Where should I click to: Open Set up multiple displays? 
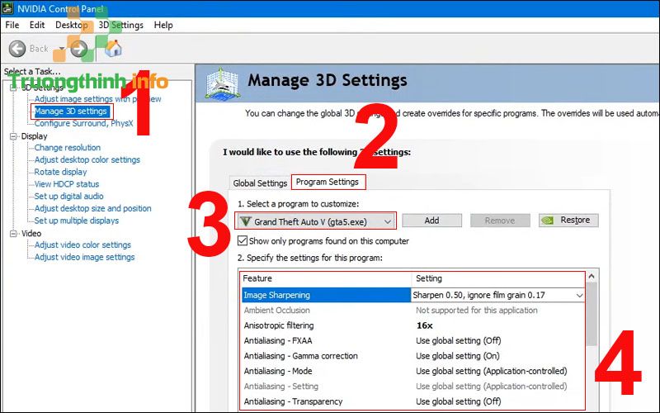77,221
